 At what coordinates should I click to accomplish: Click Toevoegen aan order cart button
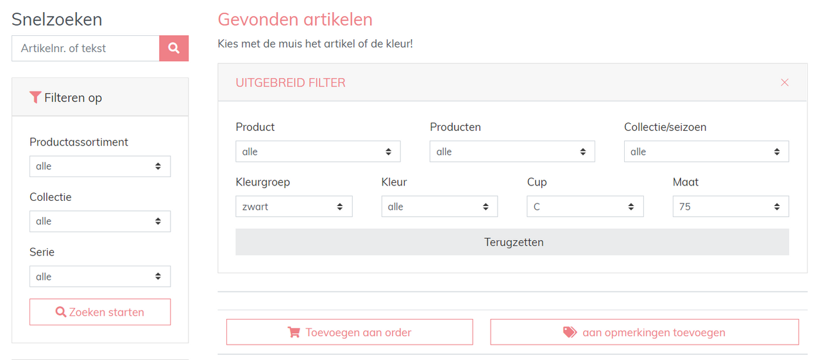[350, 332]
